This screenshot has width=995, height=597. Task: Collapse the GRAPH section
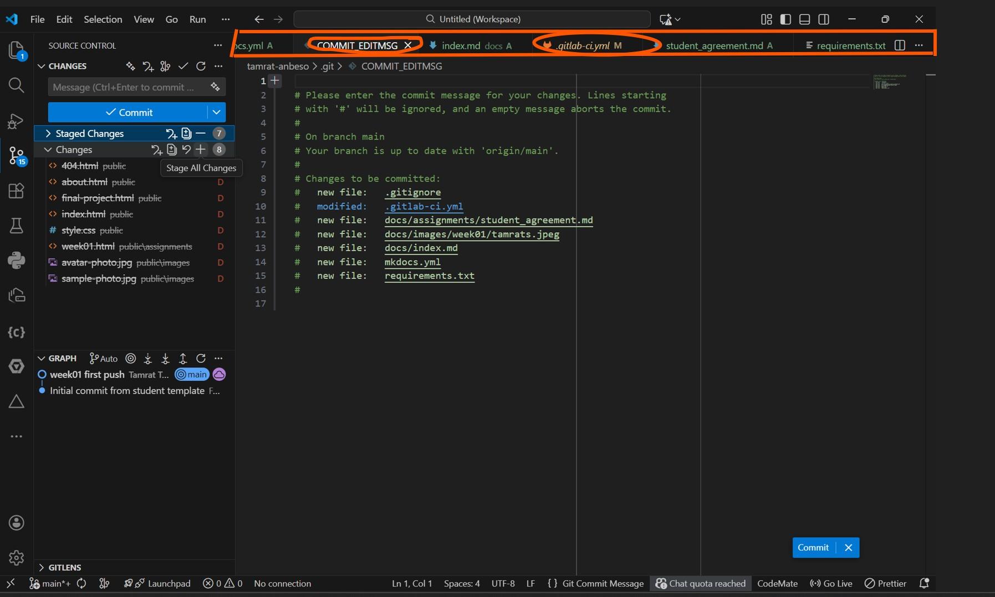point(41,358)
